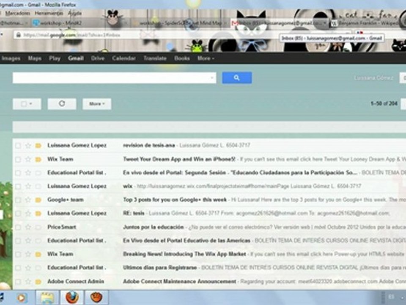Tick checkbox for wix email from Luissana
This screenshot has height=305, width=406.
[x=18, y=186]
